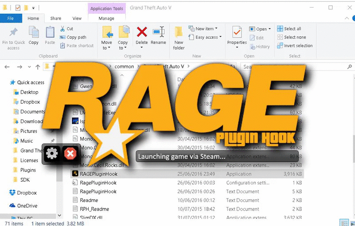Click common in address path
Image resolution: width=355 pixels, height=226 pixels.
point(124,66)
